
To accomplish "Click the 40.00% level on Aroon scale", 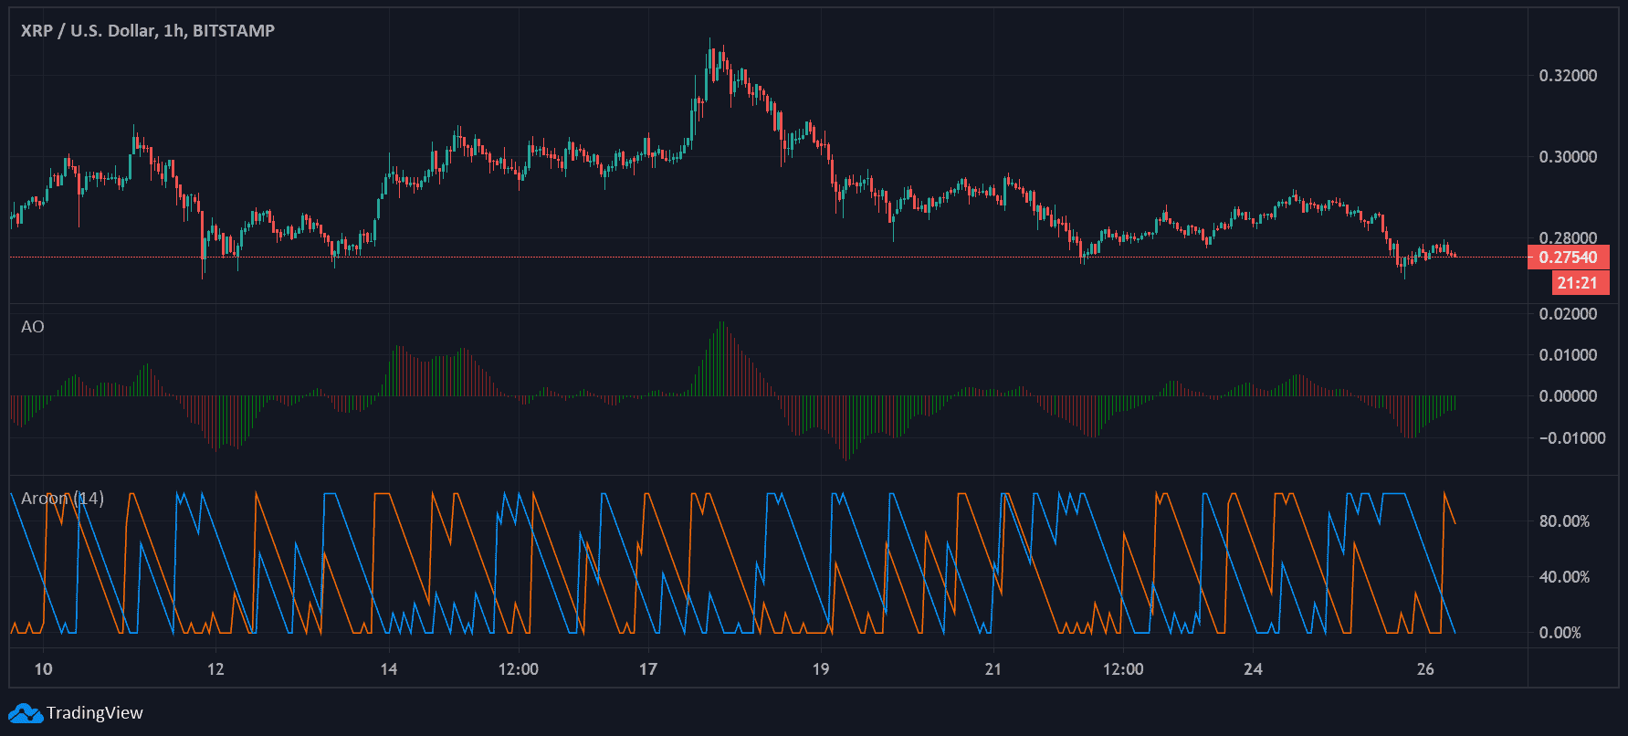I will [1564, 577].
